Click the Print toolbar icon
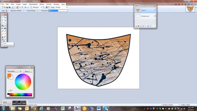Viewport: 197px width, 111px height. 10,7
